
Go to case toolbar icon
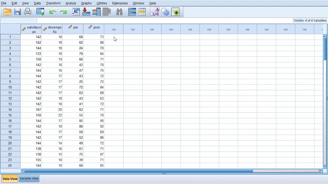coord(76,12)
